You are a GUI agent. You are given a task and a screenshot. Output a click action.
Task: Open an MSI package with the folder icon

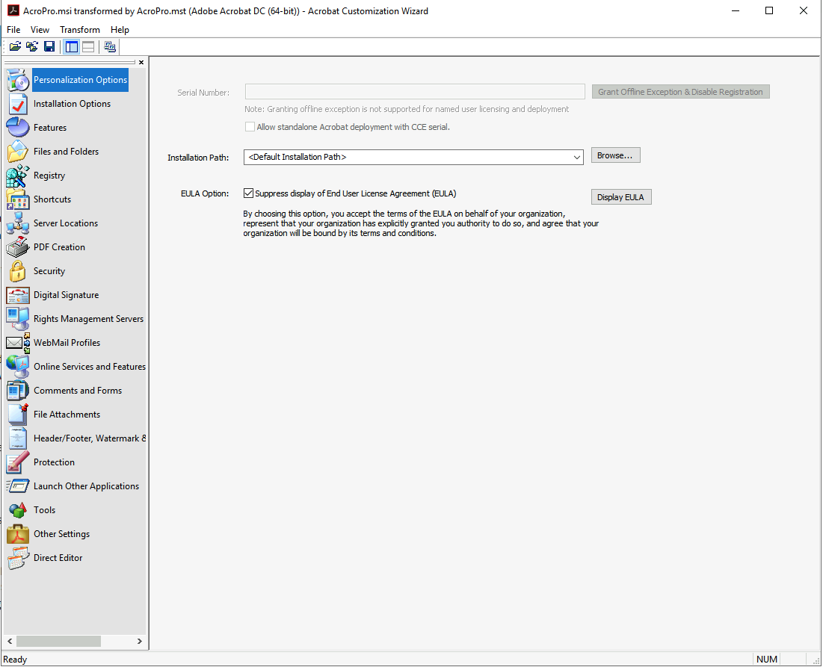click(x=15, y=46)
